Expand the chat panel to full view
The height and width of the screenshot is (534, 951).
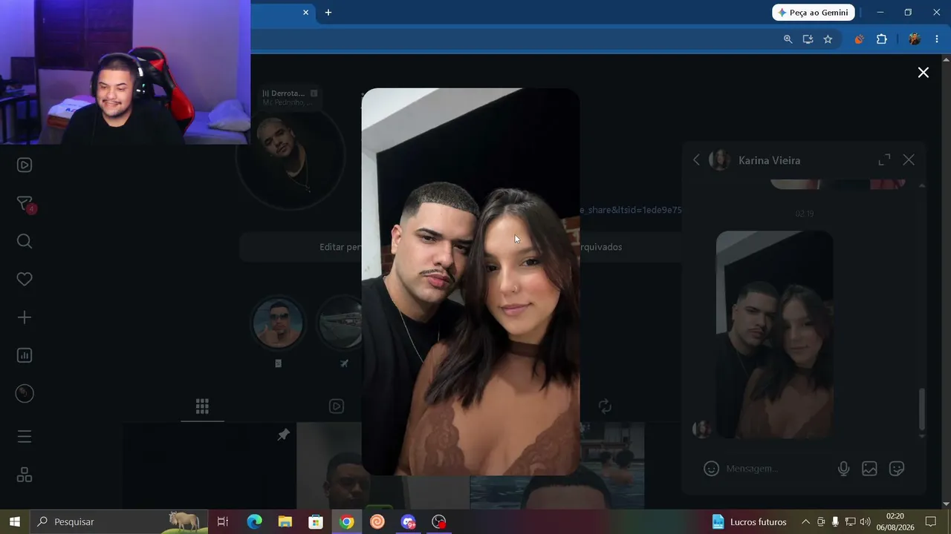884,160
